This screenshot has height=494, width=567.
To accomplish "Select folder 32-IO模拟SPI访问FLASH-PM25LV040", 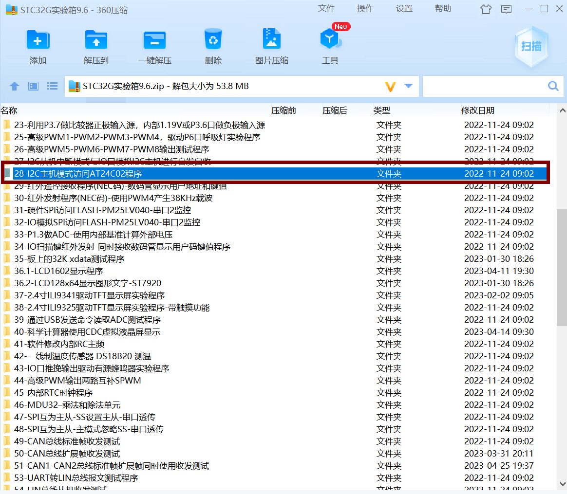I will pos(107,222).
